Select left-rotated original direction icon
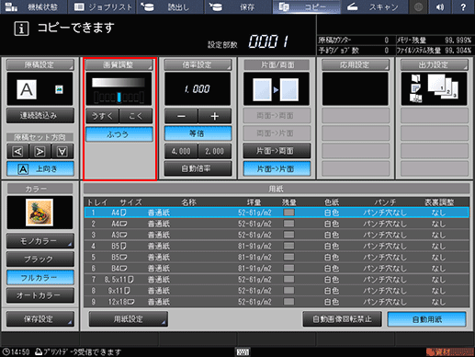The height and width of the screenshot is (357, 475). click(x=17, y=151)
